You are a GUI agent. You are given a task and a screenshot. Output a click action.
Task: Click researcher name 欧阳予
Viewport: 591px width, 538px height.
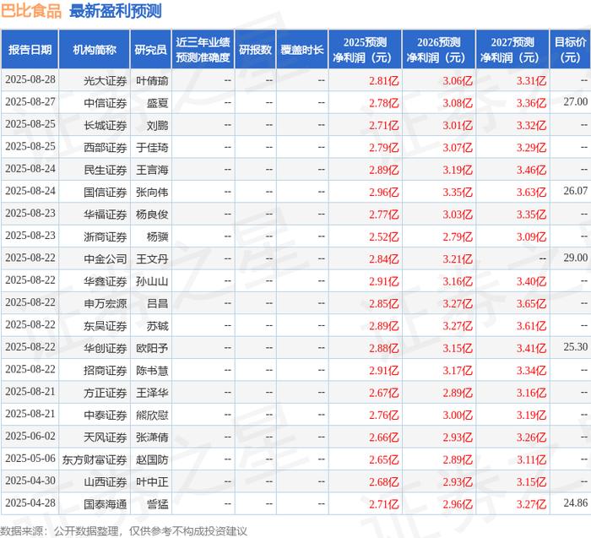coord(152,348)
